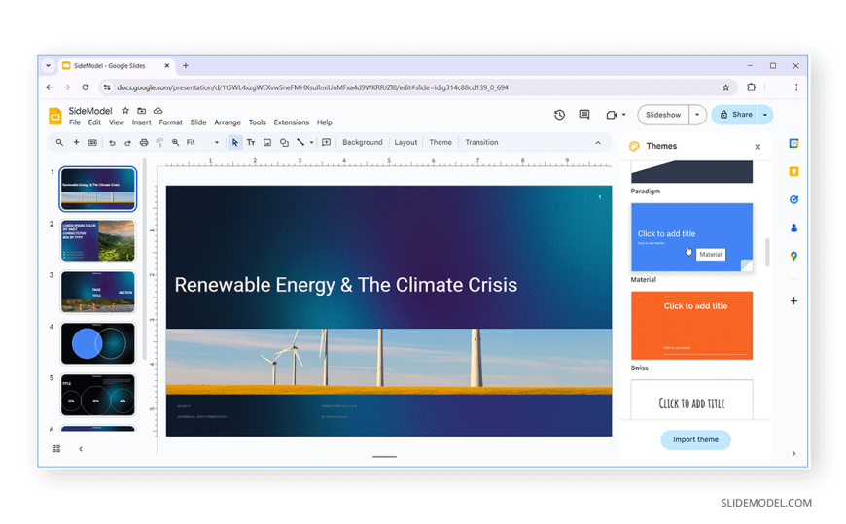Click the Transition toolbar button
The height and width of the screenshot is (524, 846).
(x=481, y=143)
